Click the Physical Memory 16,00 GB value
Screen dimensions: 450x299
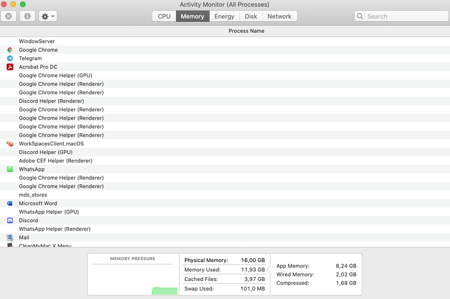click(x=253, y=260)
